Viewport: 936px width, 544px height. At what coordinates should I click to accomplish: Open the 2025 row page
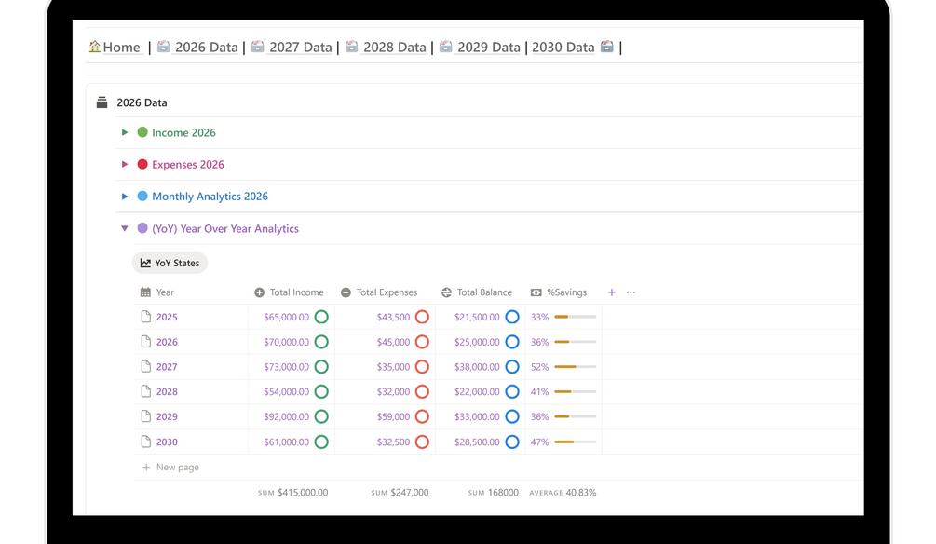167,317
